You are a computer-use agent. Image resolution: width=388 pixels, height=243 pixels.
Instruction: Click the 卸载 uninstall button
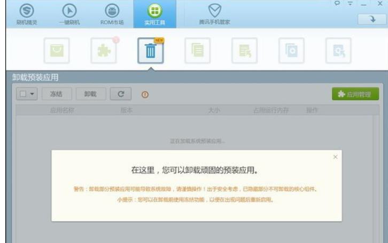point(90,94)
